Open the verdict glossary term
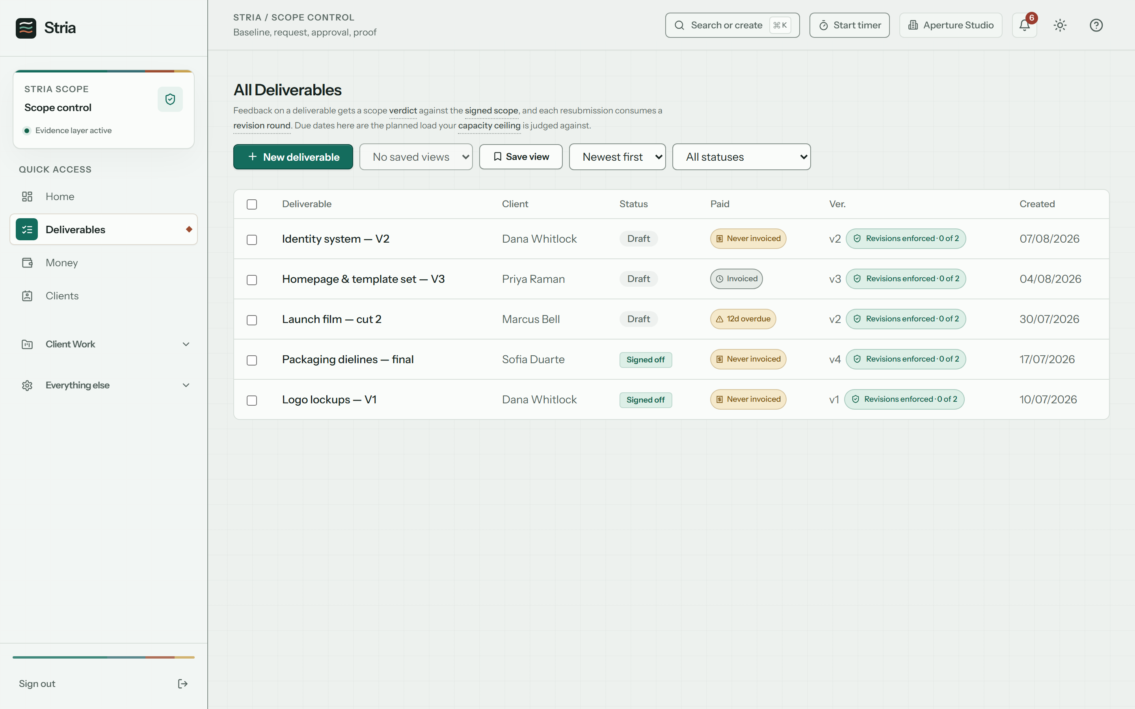This screenshot has width=1135, height=709. [x=403, y=111]
